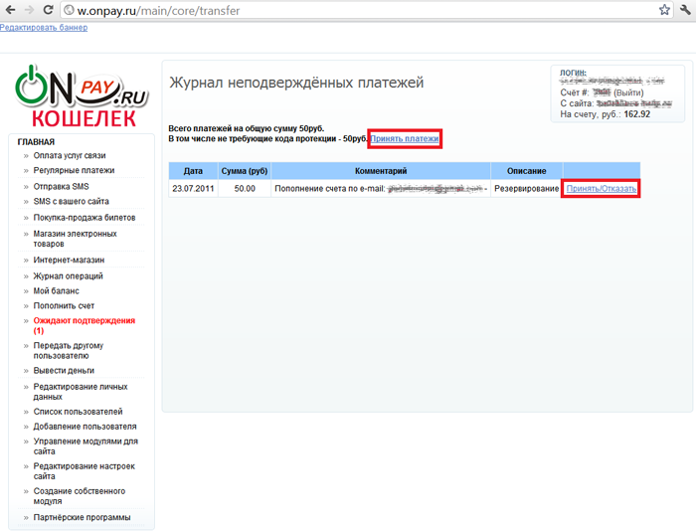
Task: Open Партнёрские программы menu item
Action: tap(82, 517)
